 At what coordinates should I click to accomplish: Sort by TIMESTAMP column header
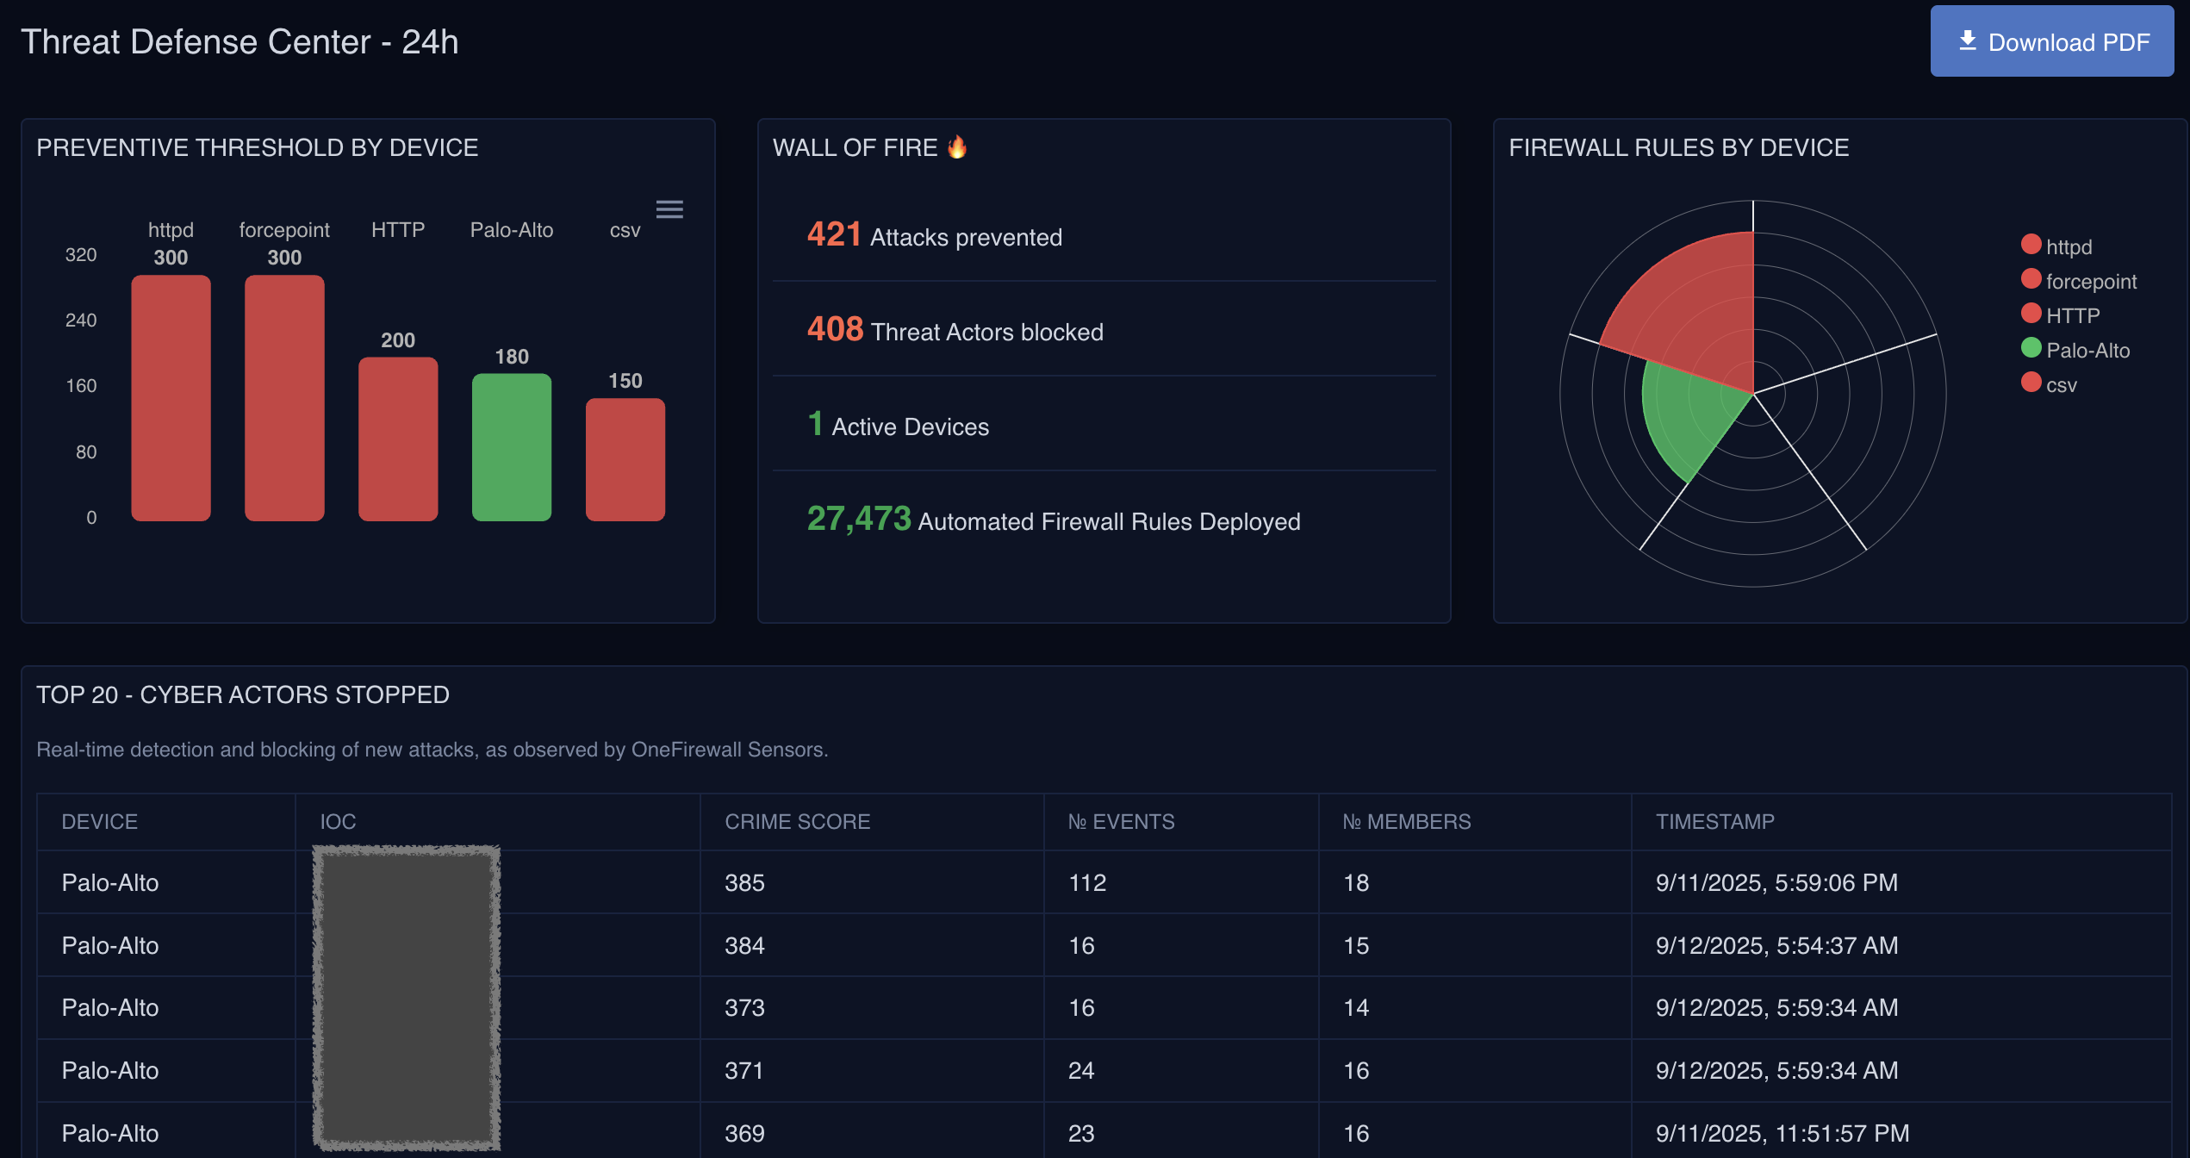[x=1715, y=822]
